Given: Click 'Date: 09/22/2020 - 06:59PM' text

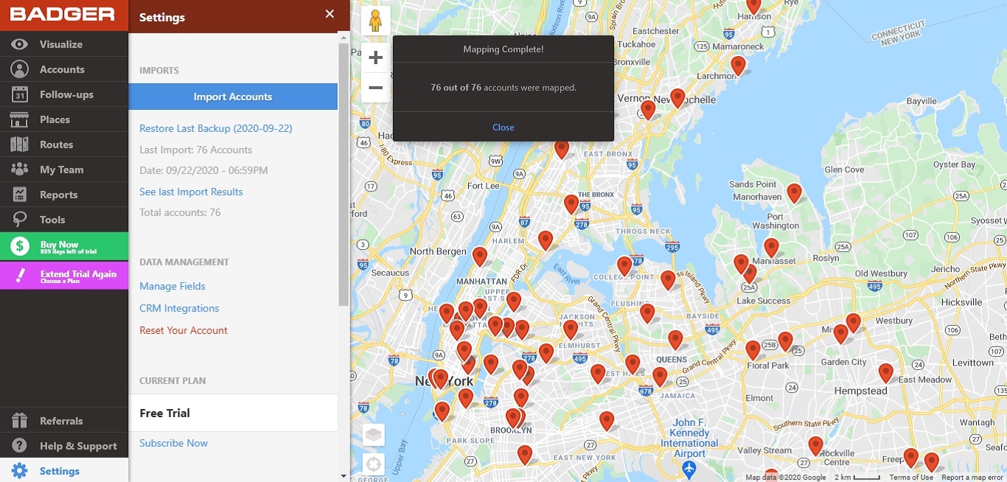Looking at the screenshot, I should pyautogui.click(x=203, y=170).
